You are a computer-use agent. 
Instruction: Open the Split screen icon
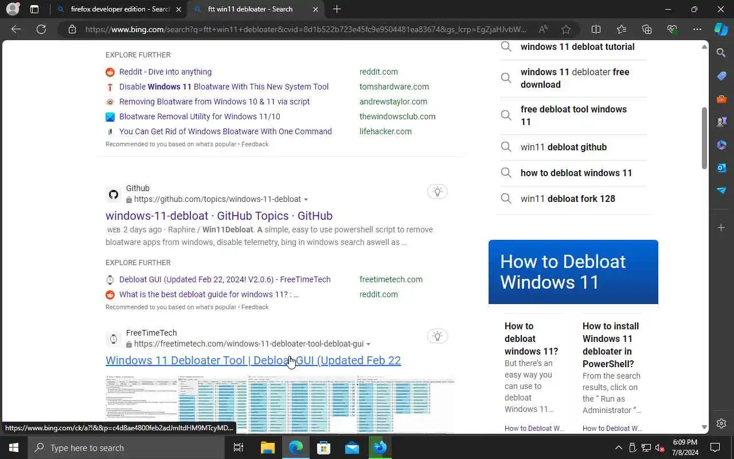[x=596, y=29]
